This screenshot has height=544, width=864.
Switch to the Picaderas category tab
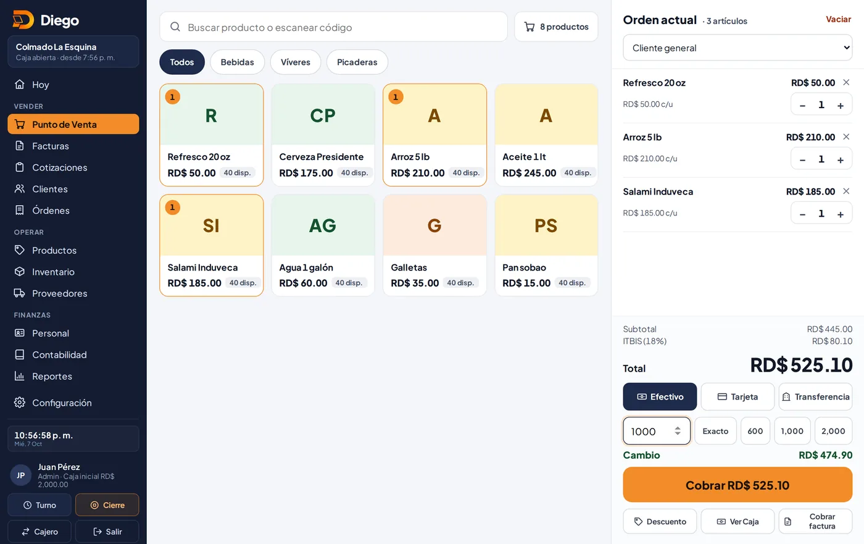(357, 62)
